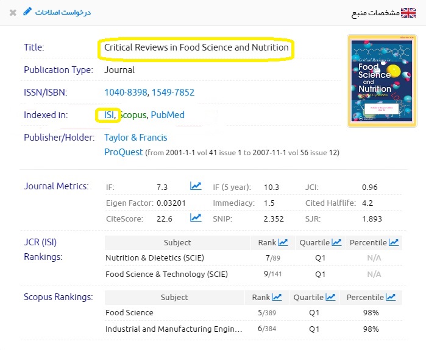This screenshot has width=426, height=350.
Task: Follow the PubMed indexing link
Action: click(x=168, y=114)
